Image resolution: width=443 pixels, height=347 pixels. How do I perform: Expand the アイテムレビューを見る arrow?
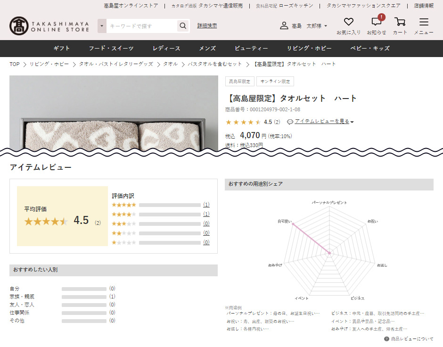coord(352,122)
